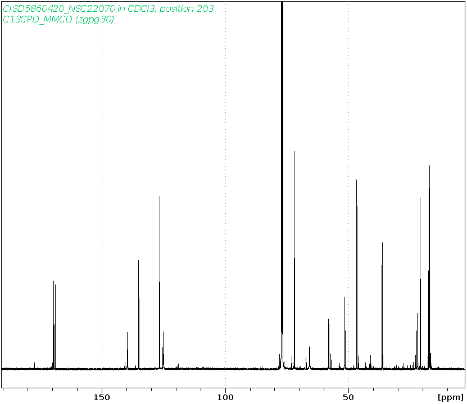Click the tiny peak near 177 ppm
Screen dimensions: 467x404
(34, 366)
